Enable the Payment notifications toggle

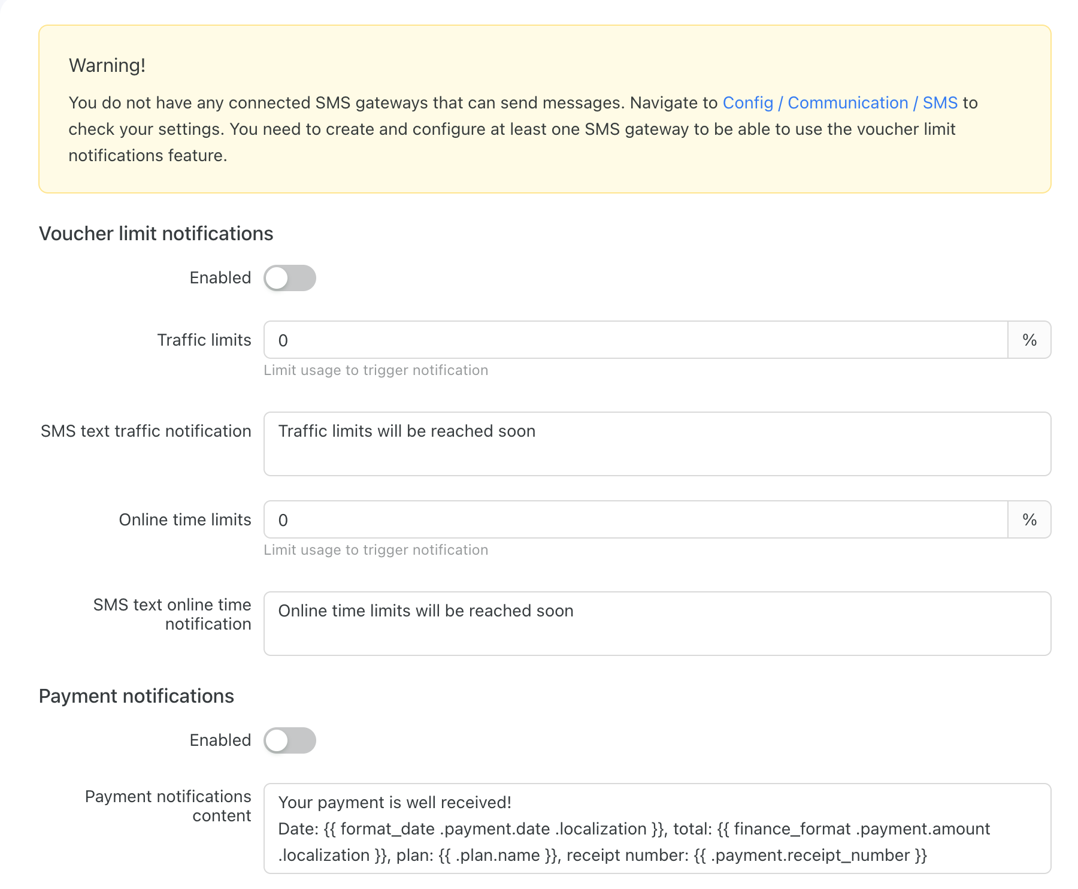coord(290,740)
